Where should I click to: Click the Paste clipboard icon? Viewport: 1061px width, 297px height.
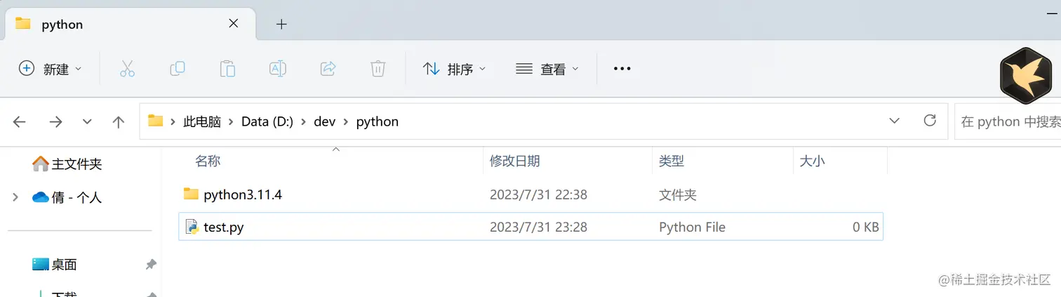[227, 69]
